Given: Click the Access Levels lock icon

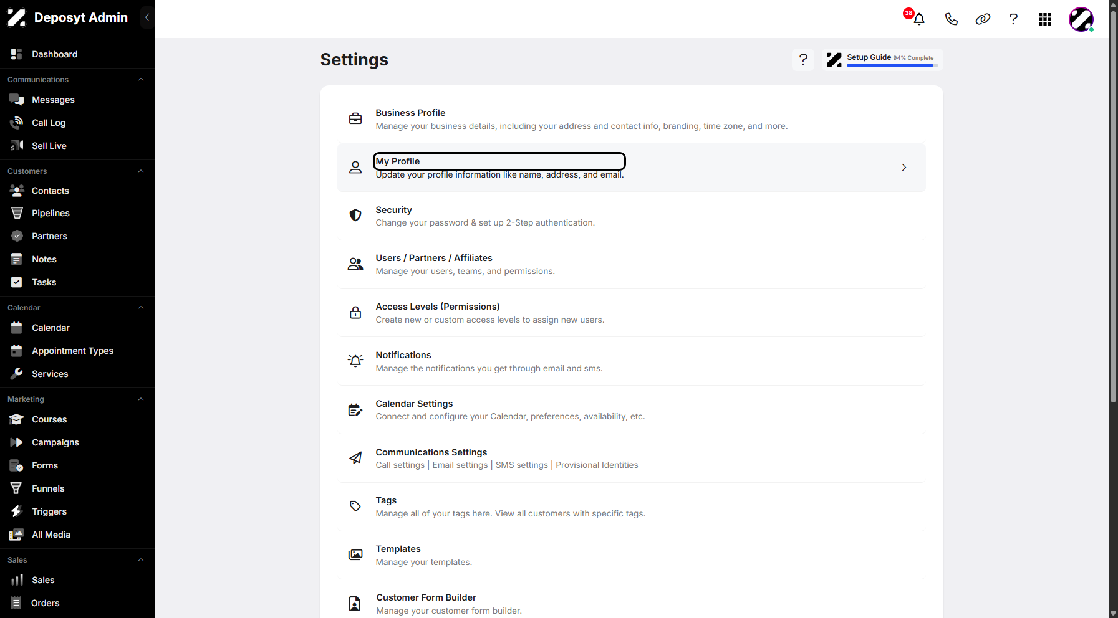Looking at the screenshot, I should coord(355,312).
